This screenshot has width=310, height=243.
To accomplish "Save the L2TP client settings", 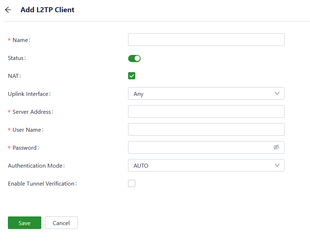I will 24,223.
